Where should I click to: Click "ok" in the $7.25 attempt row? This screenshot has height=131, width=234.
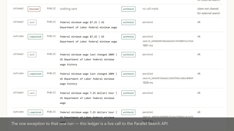(199, 22)
